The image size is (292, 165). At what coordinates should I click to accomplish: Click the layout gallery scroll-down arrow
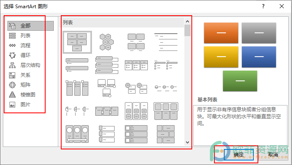188,142
